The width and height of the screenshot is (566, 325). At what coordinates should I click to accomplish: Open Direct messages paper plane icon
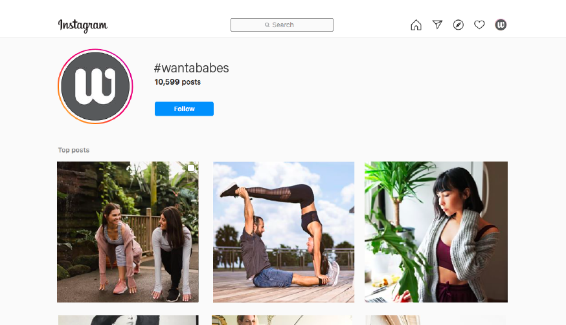click(437, 25)
